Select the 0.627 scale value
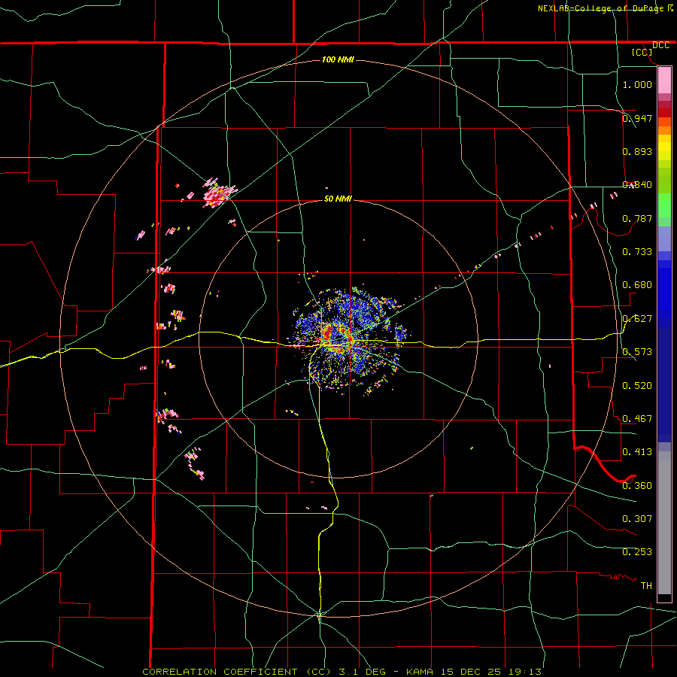This screenshot has width=677, height=677. (637, 318)
